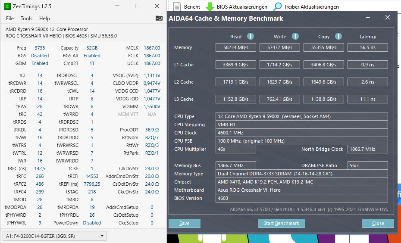Click the tRFC (ns) value 142,5
Viewport: 401px width, 243px height.
tap(40, 168)
